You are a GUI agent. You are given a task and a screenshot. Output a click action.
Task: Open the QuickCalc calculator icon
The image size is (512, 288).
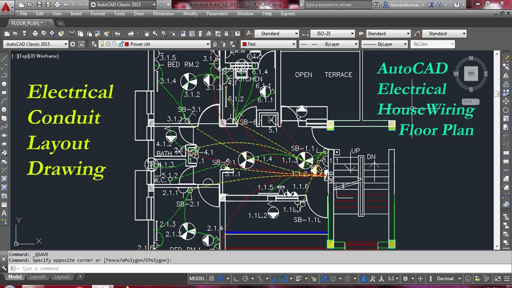226,34
